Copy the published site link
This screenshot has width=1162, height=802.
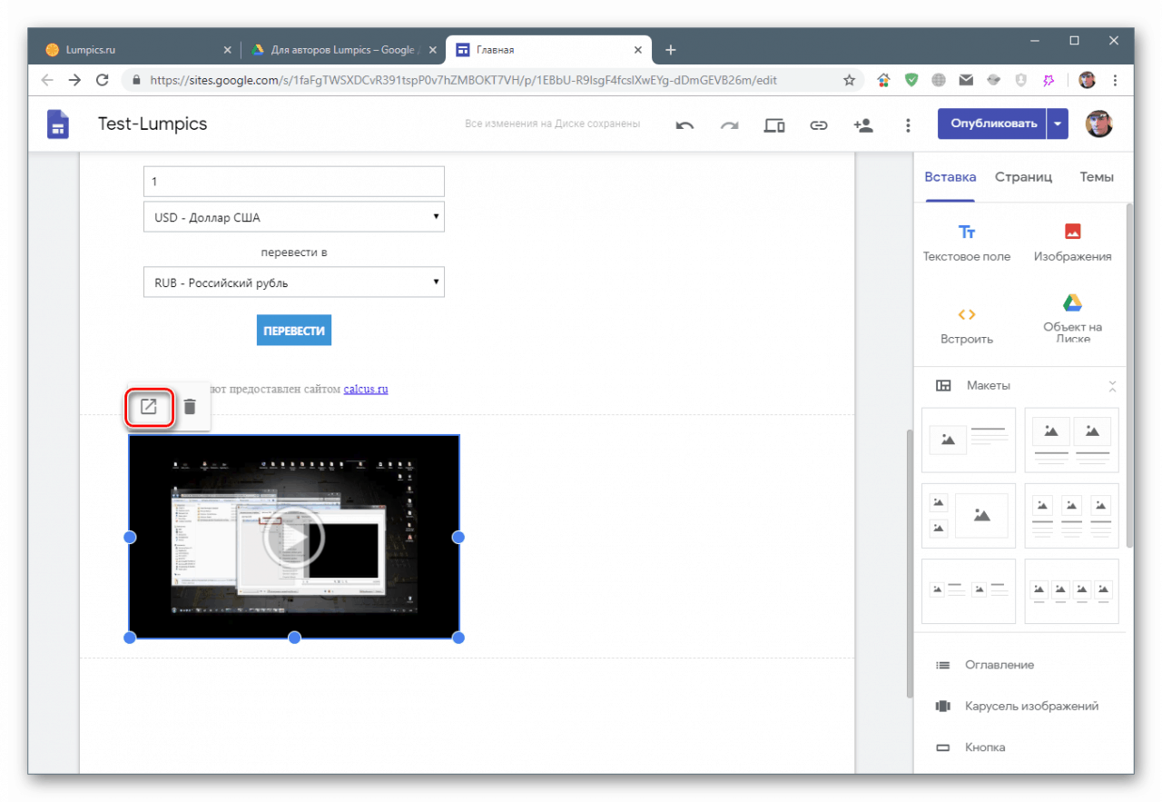click(819, 125)
